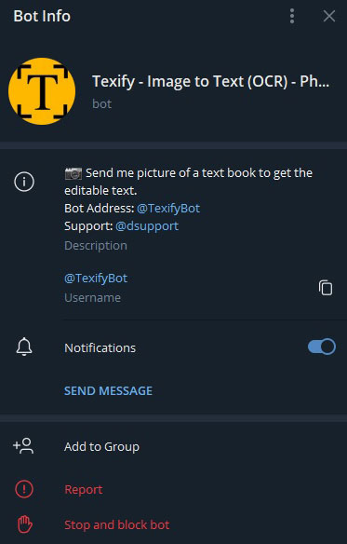Copy the username with the copy icon
The width and height of the screenshot is (347, 544).
326,288
